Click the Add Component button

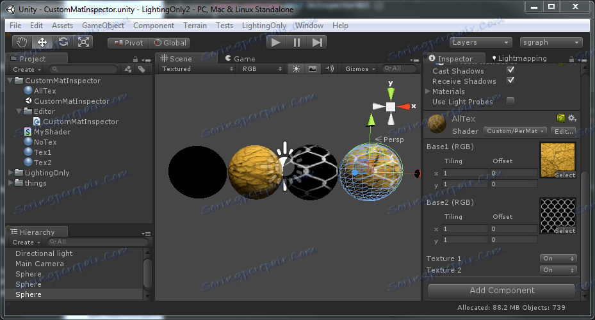click(501, 291)
